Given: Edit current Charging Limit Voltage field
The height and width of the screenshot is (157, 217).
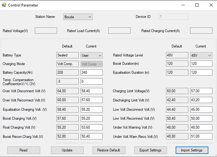Looking at the screenshot, I should (201, 91).
